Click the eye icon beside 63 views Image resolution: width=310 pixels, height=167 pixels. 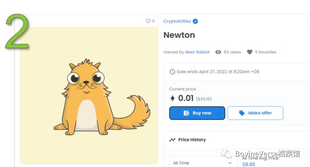[x=218, y=52]
